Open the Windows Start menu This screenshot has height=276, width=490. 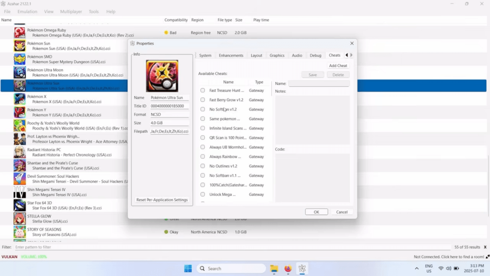188,268
